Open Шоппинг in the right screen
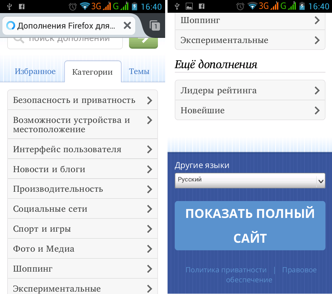This screenshot has width=332, height=294. 250,21
